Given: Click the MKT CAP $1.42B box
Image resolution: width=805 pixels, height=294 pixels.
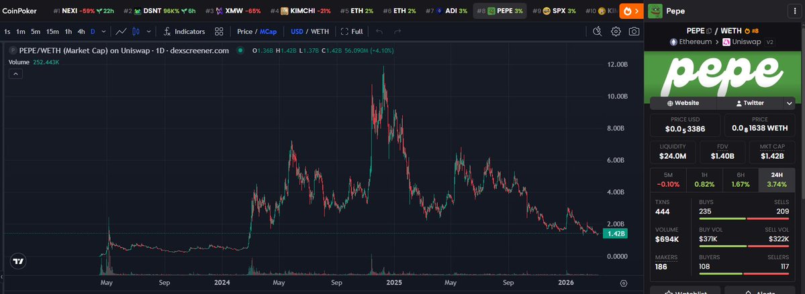Looking at the screenshot, I should pyautogui.click(x=772, y=153).
